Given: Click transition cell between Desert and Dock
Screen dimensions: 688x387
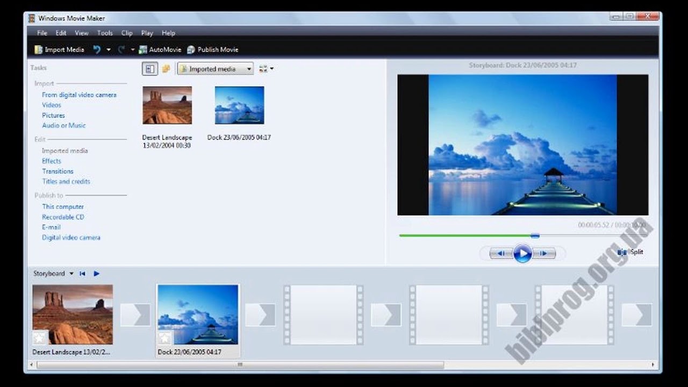Looking at the screenshot, I should point(135,314).
